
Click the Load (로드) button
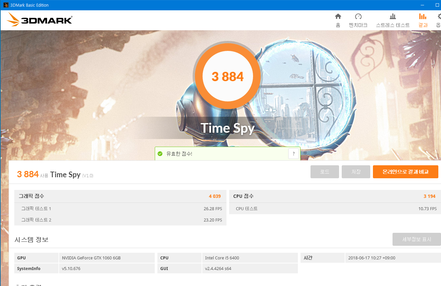click(325, 172)
